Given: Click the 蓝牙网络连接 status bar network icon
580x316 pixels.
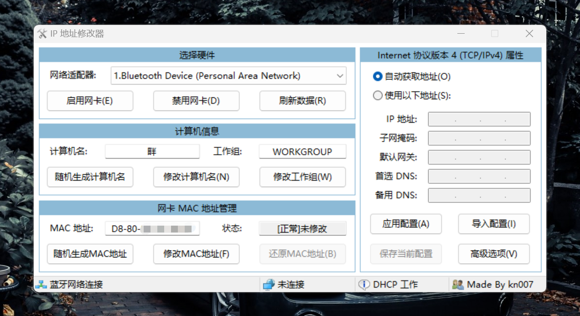Looking at the screenshot, I should click(42, 284).
